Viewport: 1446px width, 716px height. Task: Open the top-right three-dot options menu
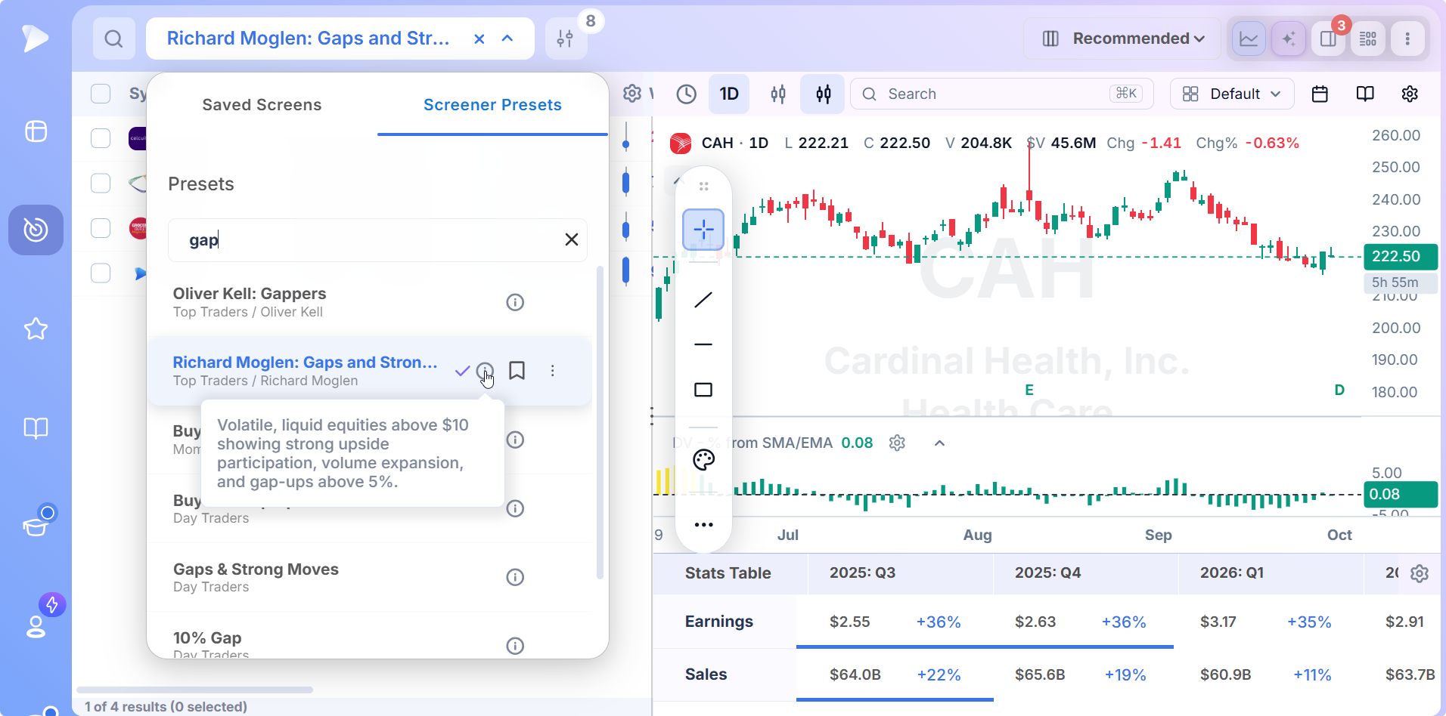[1407, 39]
